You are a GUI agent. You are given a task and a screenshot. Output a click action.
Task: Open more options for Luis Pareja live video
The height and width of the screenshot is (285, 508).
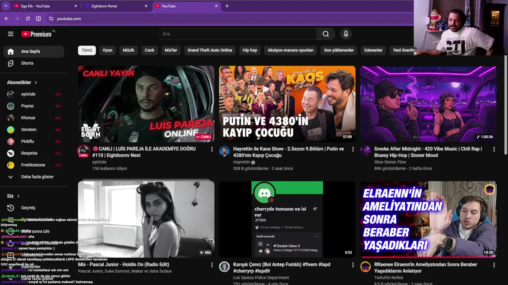(x=212, y=149)
